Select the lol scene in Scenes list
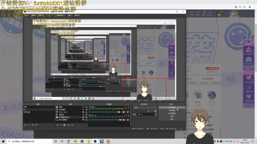 39,109
